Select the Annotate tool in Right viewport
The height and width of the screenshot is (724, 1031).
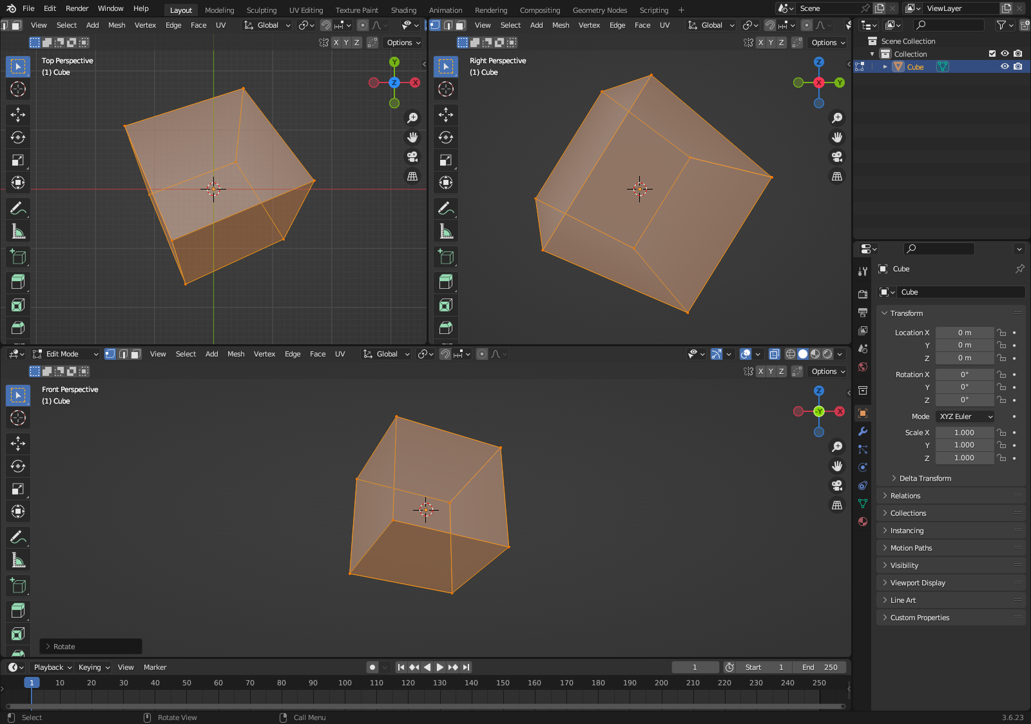point(446,208)
